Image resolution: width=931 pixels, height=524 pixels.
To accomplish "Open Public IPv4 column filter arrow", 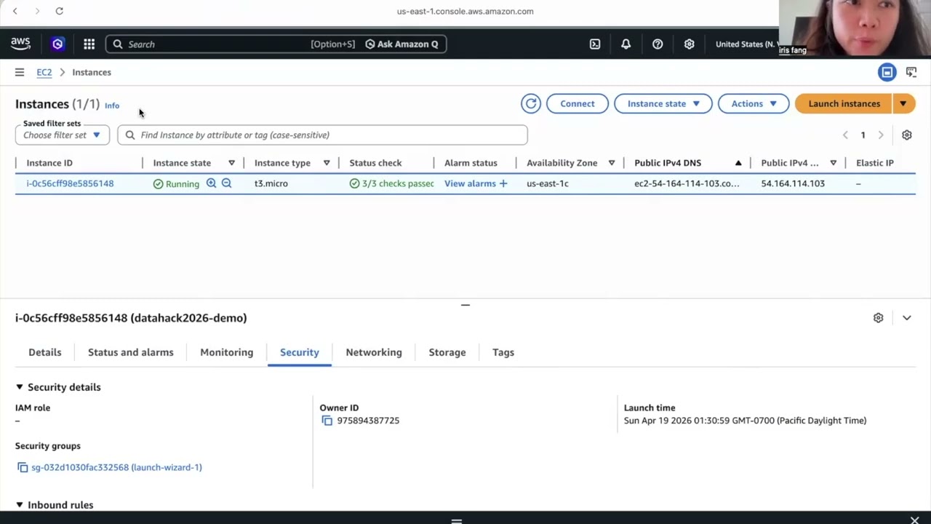I will tap(833, 163).
